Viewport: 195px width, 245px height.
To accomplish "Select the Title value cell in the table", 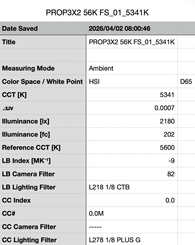I will [132, 42].
